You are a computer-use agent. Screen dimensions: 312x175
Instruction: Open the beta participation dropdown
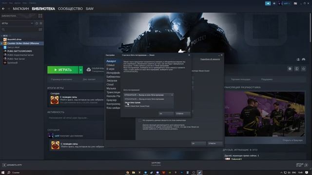[x=148, y=95]
